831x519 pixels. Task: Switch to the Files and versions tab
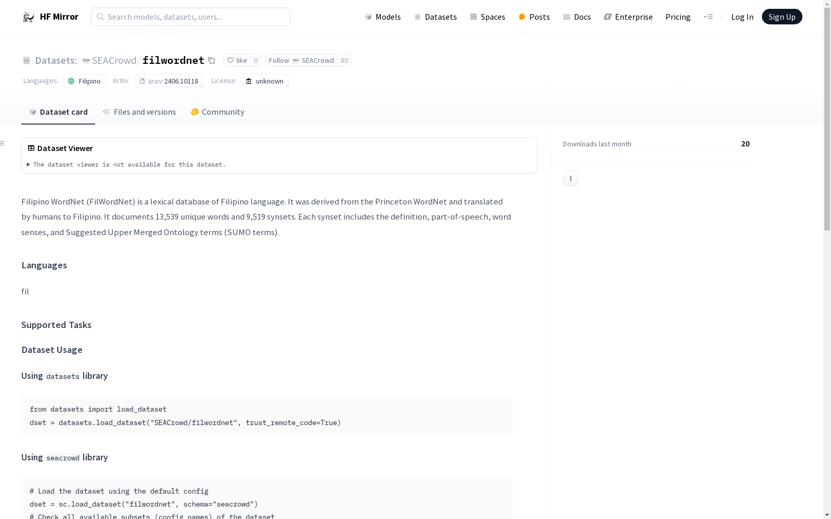[x=139, y=112]
